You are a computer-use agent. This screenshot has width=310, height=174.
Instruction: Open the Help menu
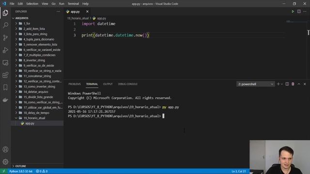[85, 4]
